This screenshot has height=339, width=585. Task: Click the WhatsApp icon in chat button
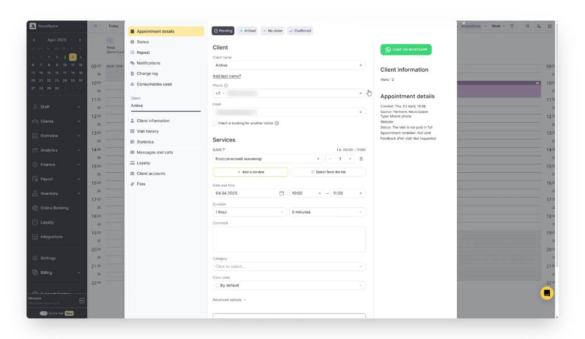pos(388,50)
